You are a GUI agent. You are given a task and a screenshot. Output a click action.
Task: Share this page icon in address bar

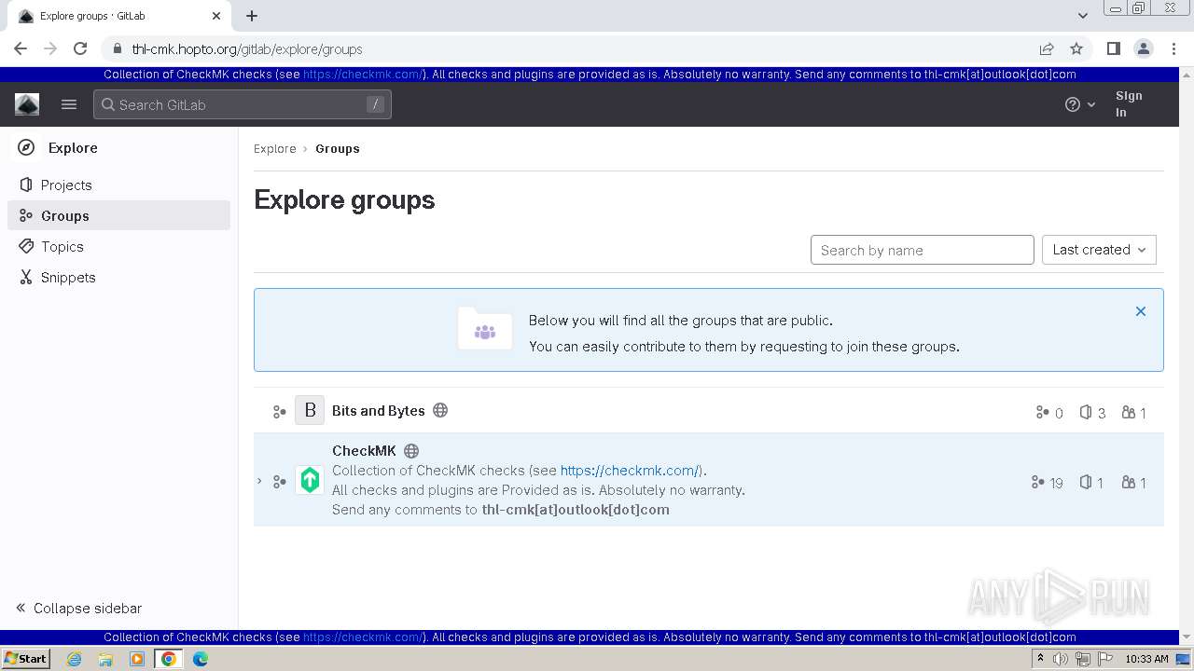pyautogui.click(x=1047, y=48)
